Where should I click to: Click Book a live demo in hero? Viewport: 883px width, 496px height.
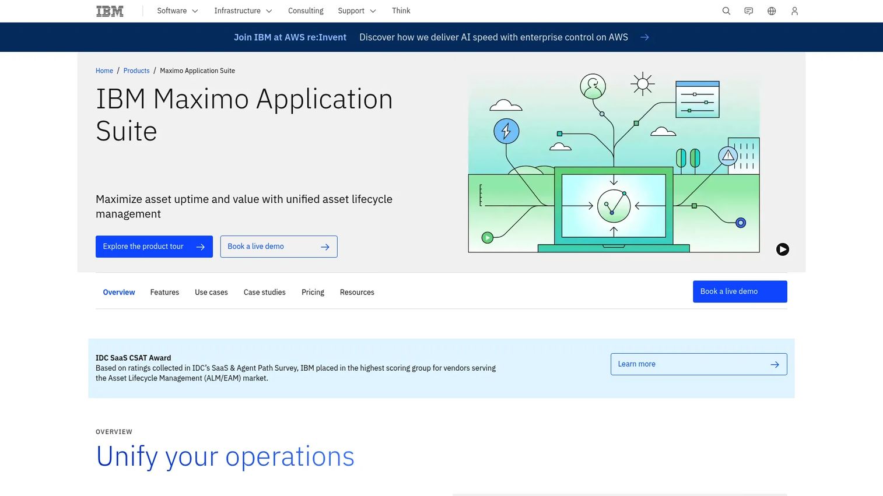279,247
